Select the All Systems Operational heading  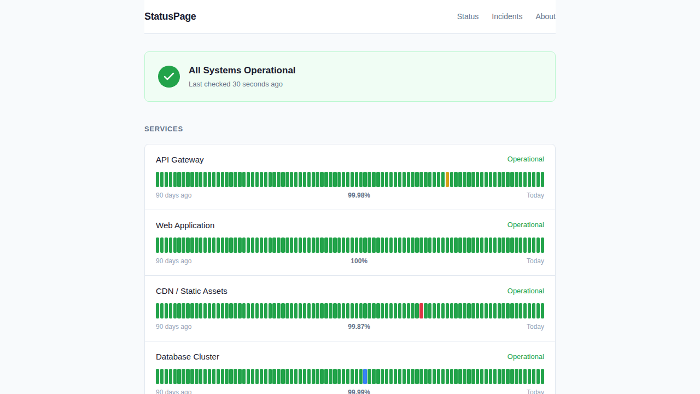click(x=242, y=70)
